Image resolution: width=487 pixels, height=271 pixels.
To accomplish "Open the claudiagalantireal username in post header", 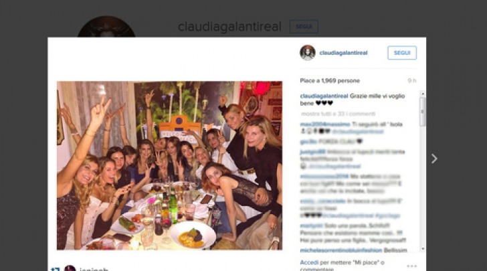I will click(344, 53).
